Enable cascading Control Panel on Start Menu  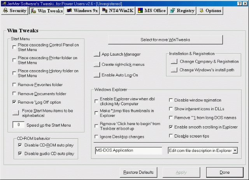click(14, 47)
